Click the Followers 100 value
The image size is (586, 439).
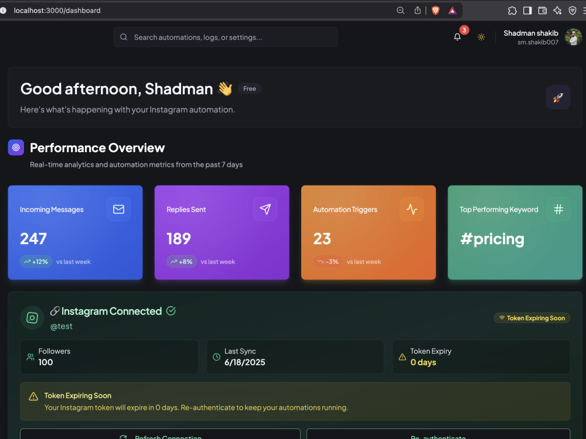[46, 362]
